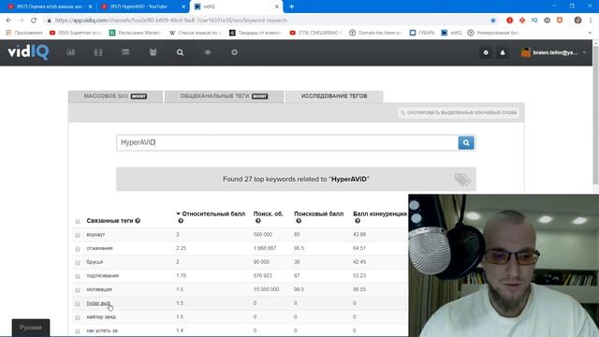
Task: Open the videos film icon in vidIQ navbar
Action: tap(98, 52)
